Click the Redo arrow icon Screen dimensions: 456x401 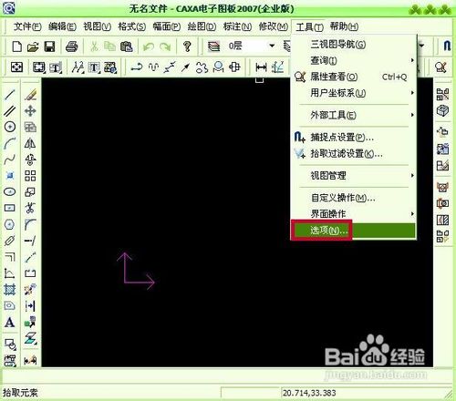tap(165, 46)
